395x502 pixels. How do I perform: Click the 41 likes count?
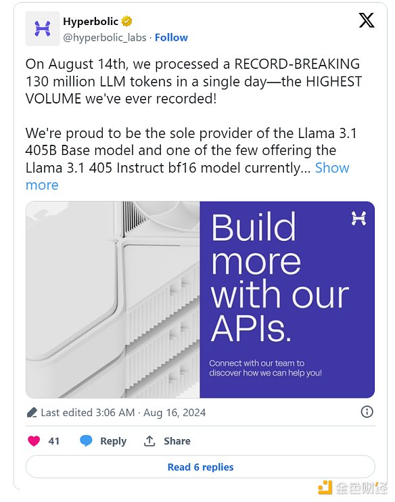54,441
